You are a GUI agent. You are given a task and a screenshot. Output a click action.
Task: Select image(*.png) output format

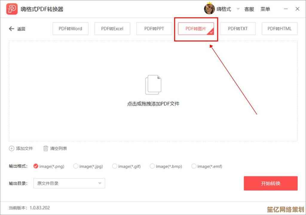[x=36, y=166]
